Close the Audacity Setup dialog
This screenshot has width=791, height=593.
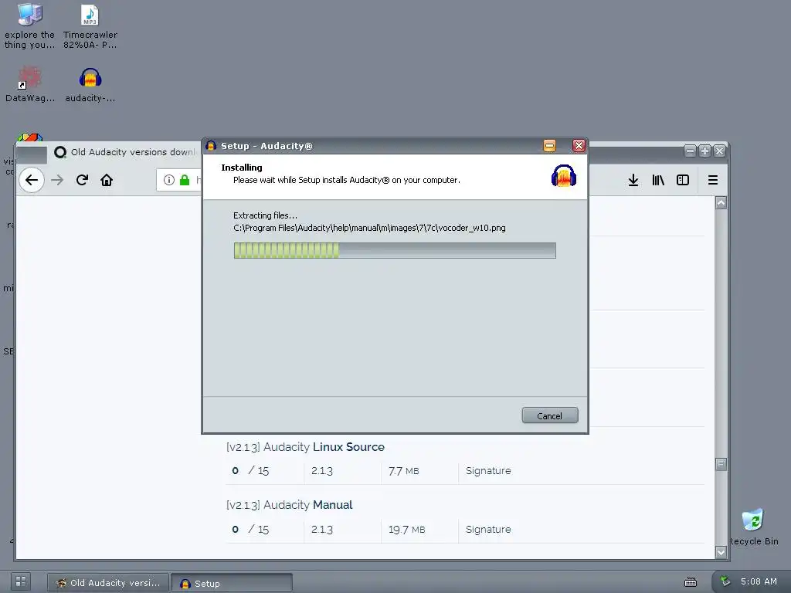click(579, 146)
